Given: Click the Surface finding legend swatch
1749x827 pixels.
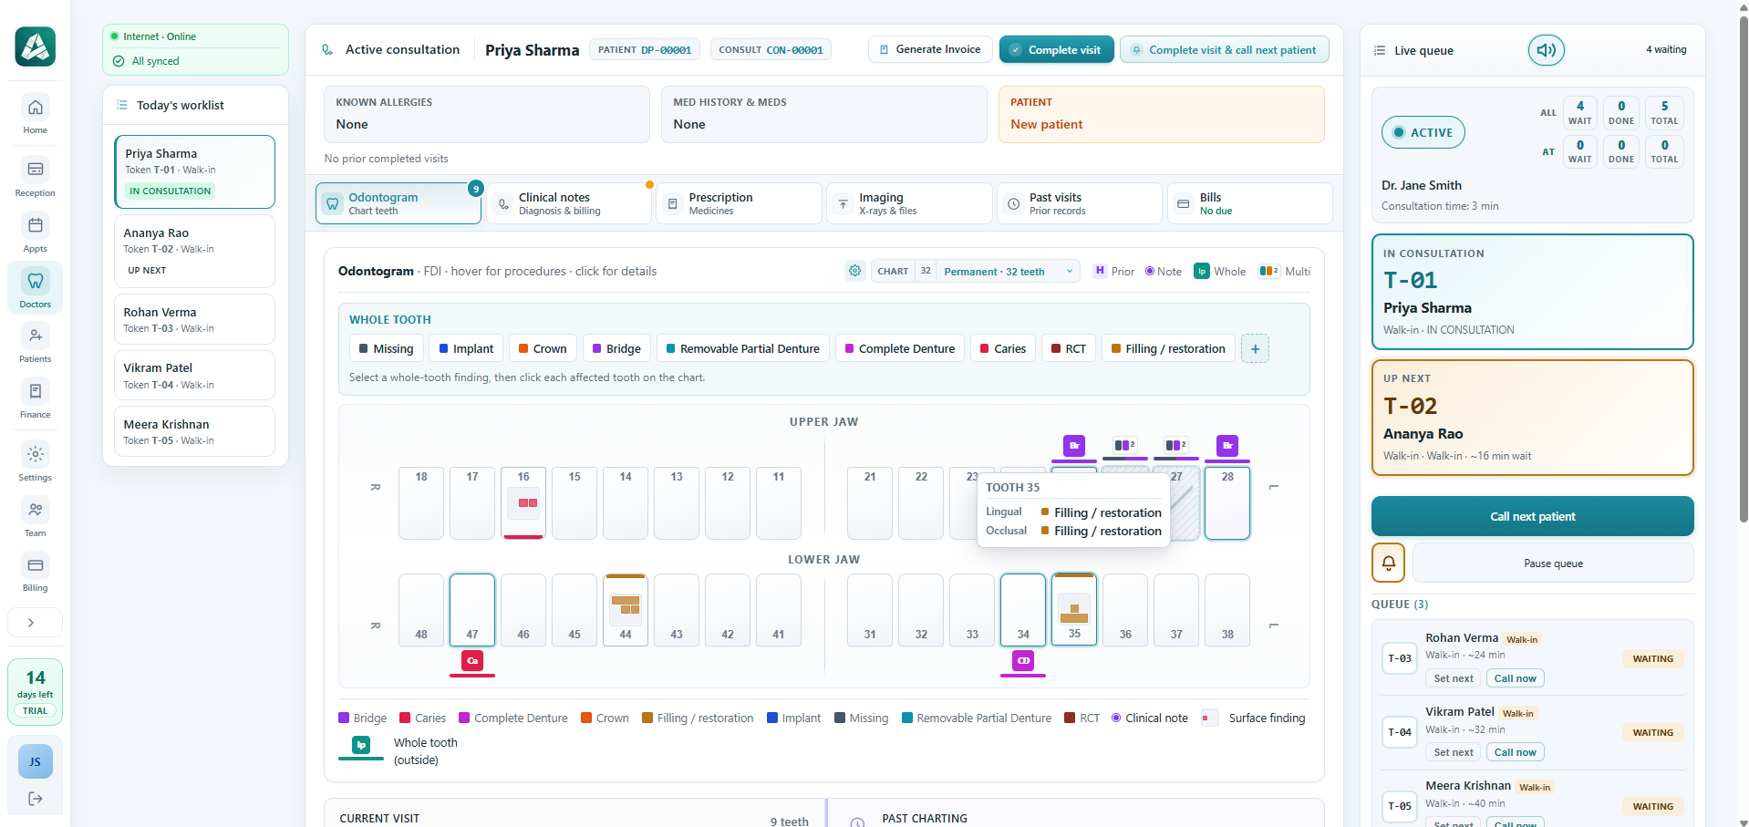Looking at the screenshot, I should pyautogui.click(x=1209, y=718).
